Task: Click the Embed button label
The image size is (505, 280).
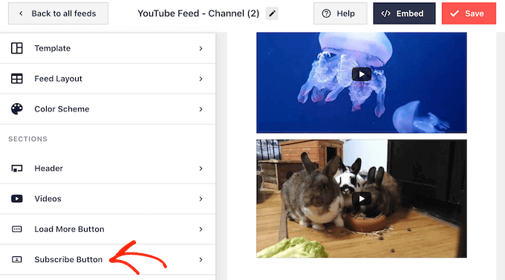Action: click(410, 13)
